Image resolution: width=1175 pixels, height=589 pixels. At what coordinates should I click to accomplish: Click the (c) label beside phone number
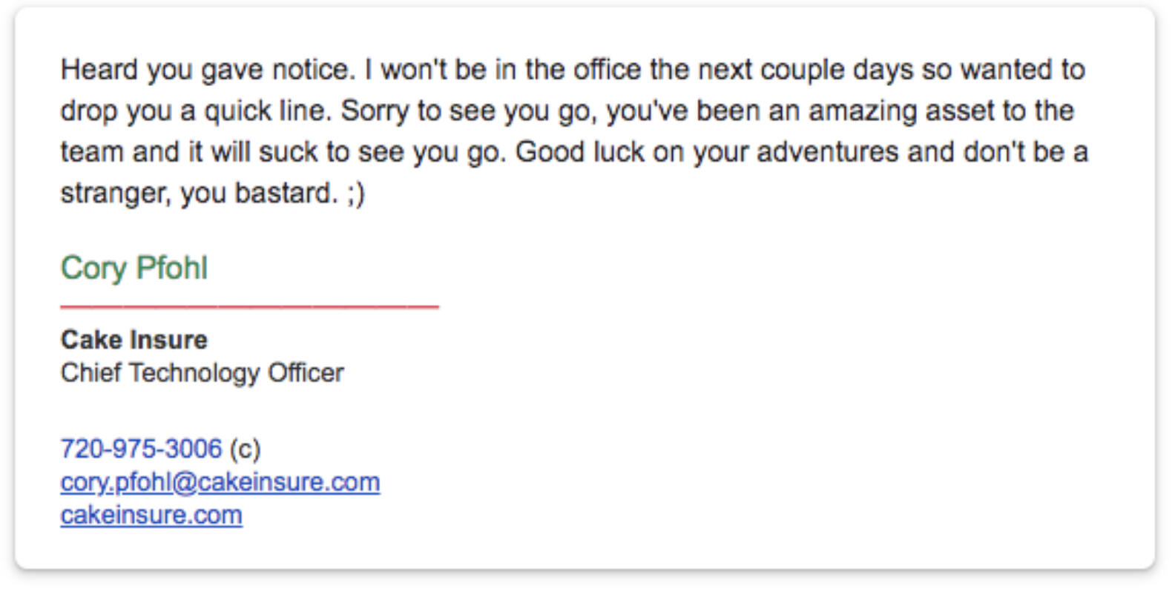coord(245,449)
